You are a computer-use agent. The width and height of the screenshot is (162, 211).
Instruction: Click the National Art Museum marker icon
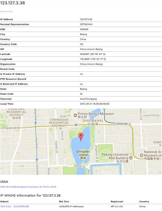pyautogui.click(x=141, y=155)
